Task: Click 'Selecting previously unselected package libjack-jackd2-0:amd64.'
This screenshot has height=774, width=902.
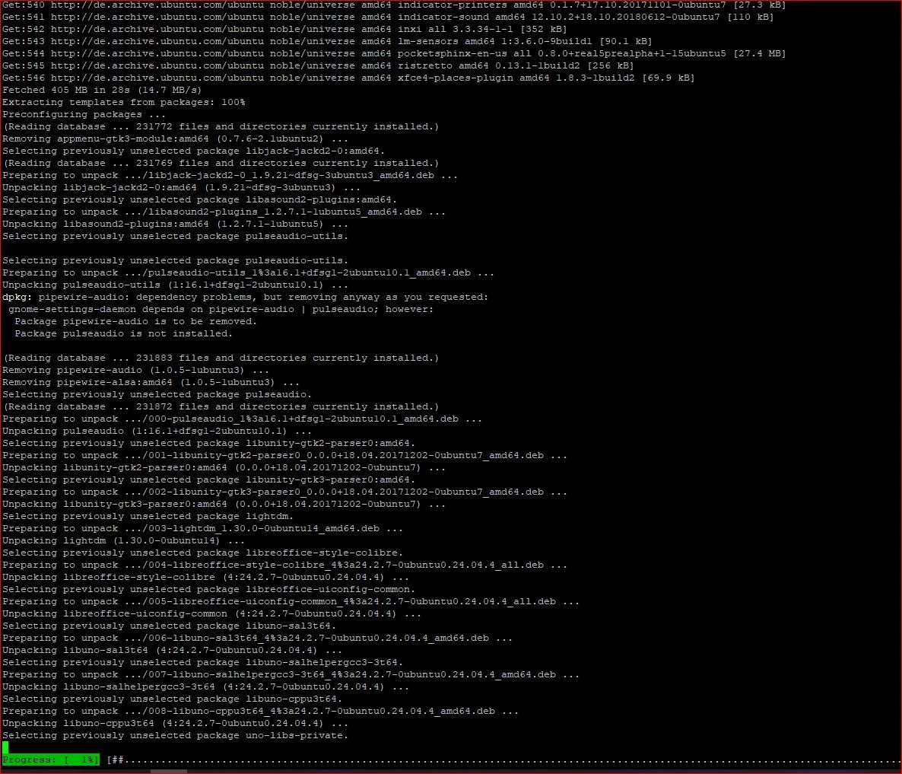Action: [x=193, y=151]
